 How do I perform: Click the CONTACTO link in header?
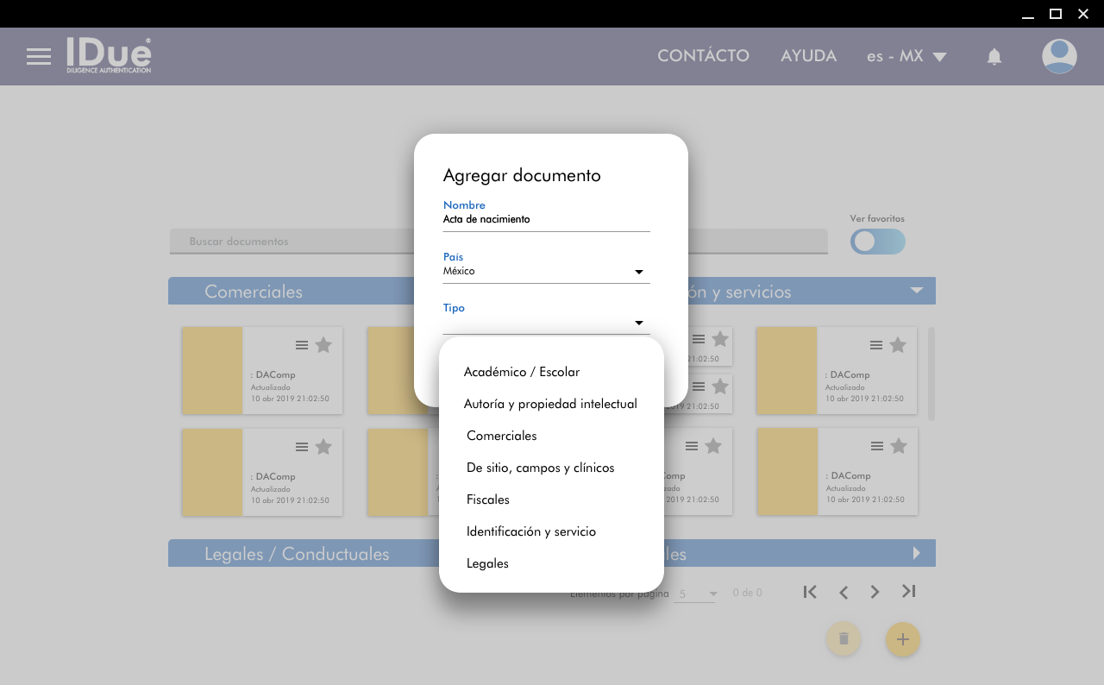(x=703, y=56)
